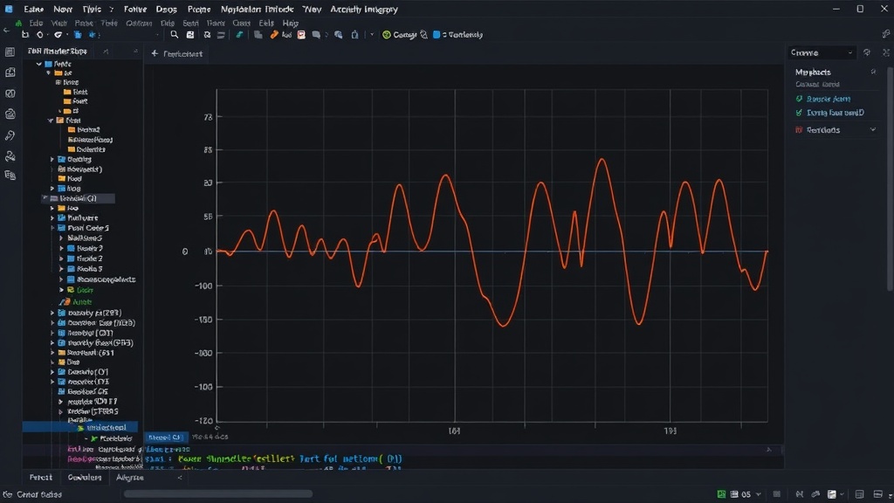Click the green status icon in the bottom-right status bar
The width and height of the screenshot is (894, 503).
click(x=721, y=494)
